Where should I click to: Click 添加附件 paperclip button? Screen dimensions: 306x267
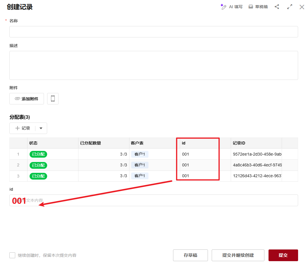pos(27,99)
